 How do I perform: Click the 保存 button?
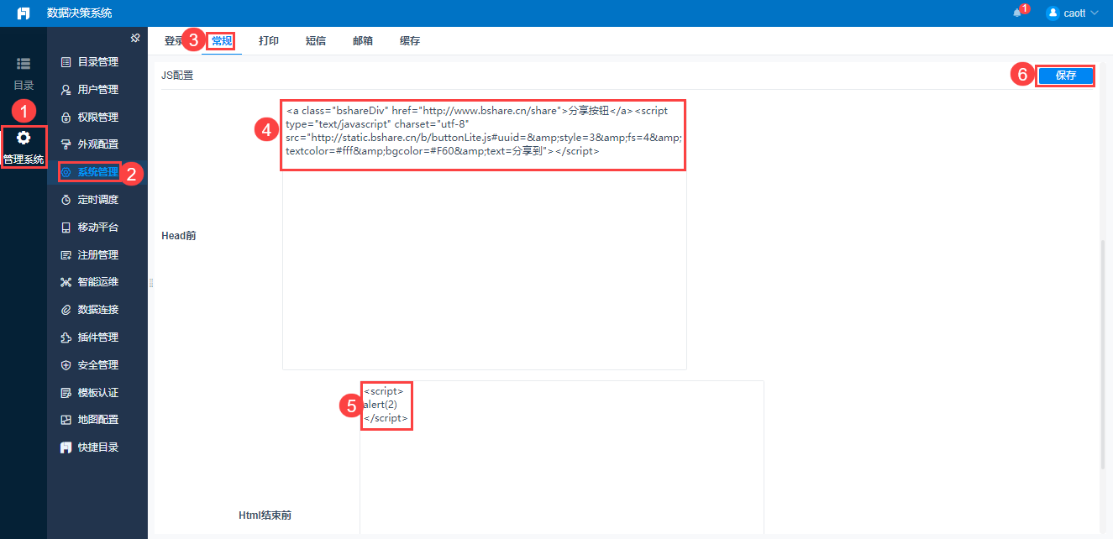click(1066, 76)
